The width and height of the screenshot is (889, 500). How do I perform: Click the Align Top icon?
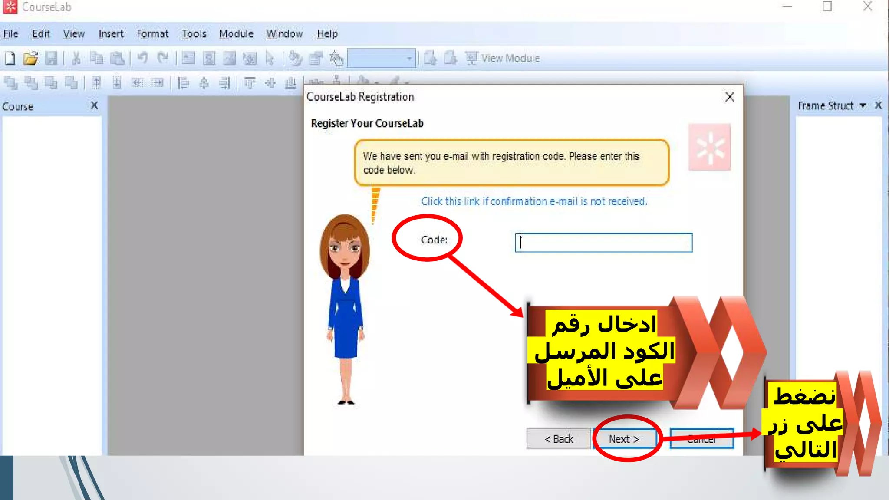(x=250, y=82)
